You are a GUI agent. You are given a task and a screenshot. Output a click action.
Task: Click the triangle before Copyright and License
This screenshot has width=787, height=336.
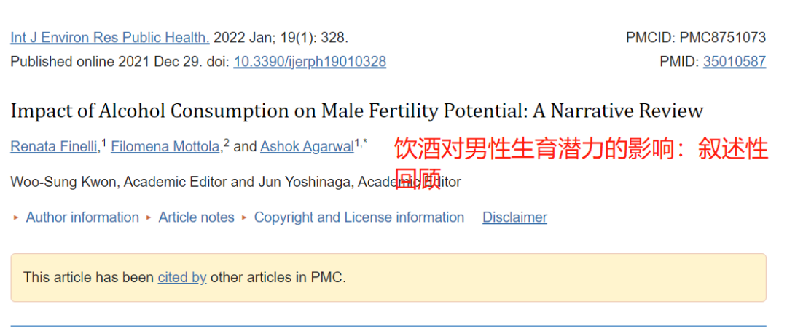click(x=244, y=218)
